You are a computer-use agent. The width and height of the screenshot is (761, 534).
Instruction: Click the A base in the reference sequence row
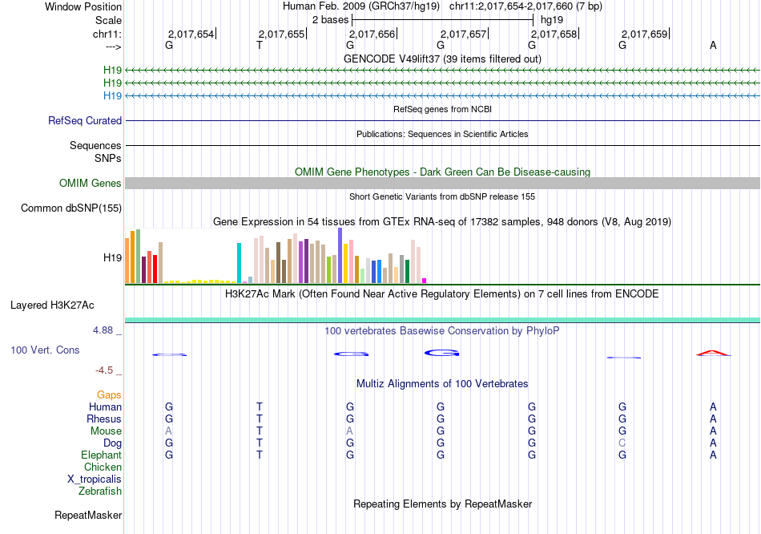click(x=713, y=45)
